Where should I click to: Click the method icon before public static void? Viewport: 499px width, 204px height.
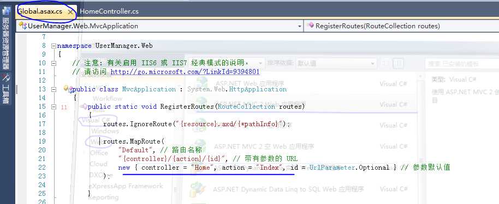pos(84,106)
